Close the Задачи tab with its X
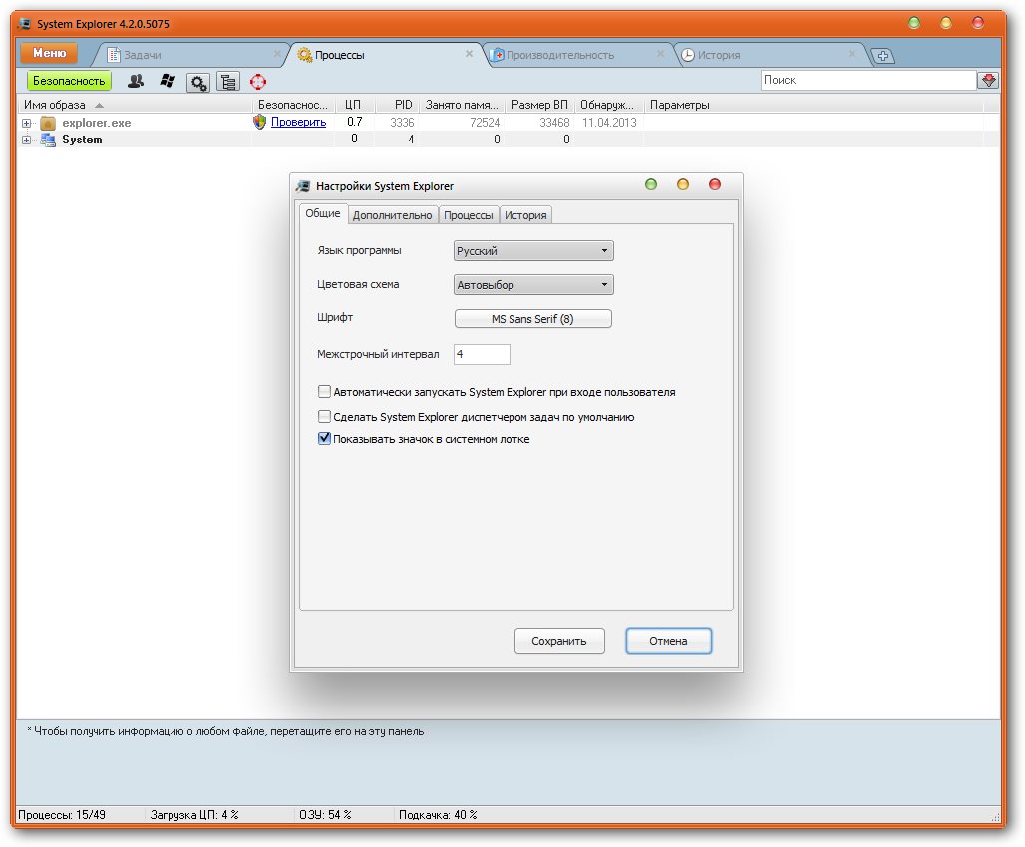 (x=277, y=54)
